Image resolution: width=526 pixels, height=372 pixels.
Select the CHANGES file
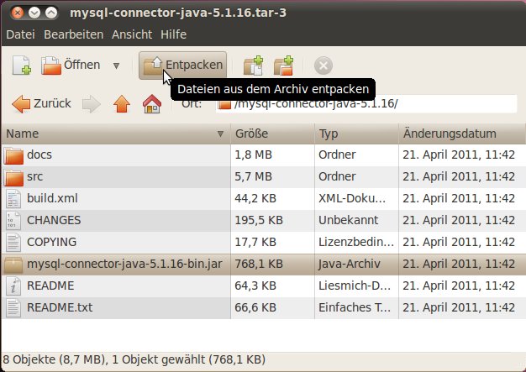[54, 220]
